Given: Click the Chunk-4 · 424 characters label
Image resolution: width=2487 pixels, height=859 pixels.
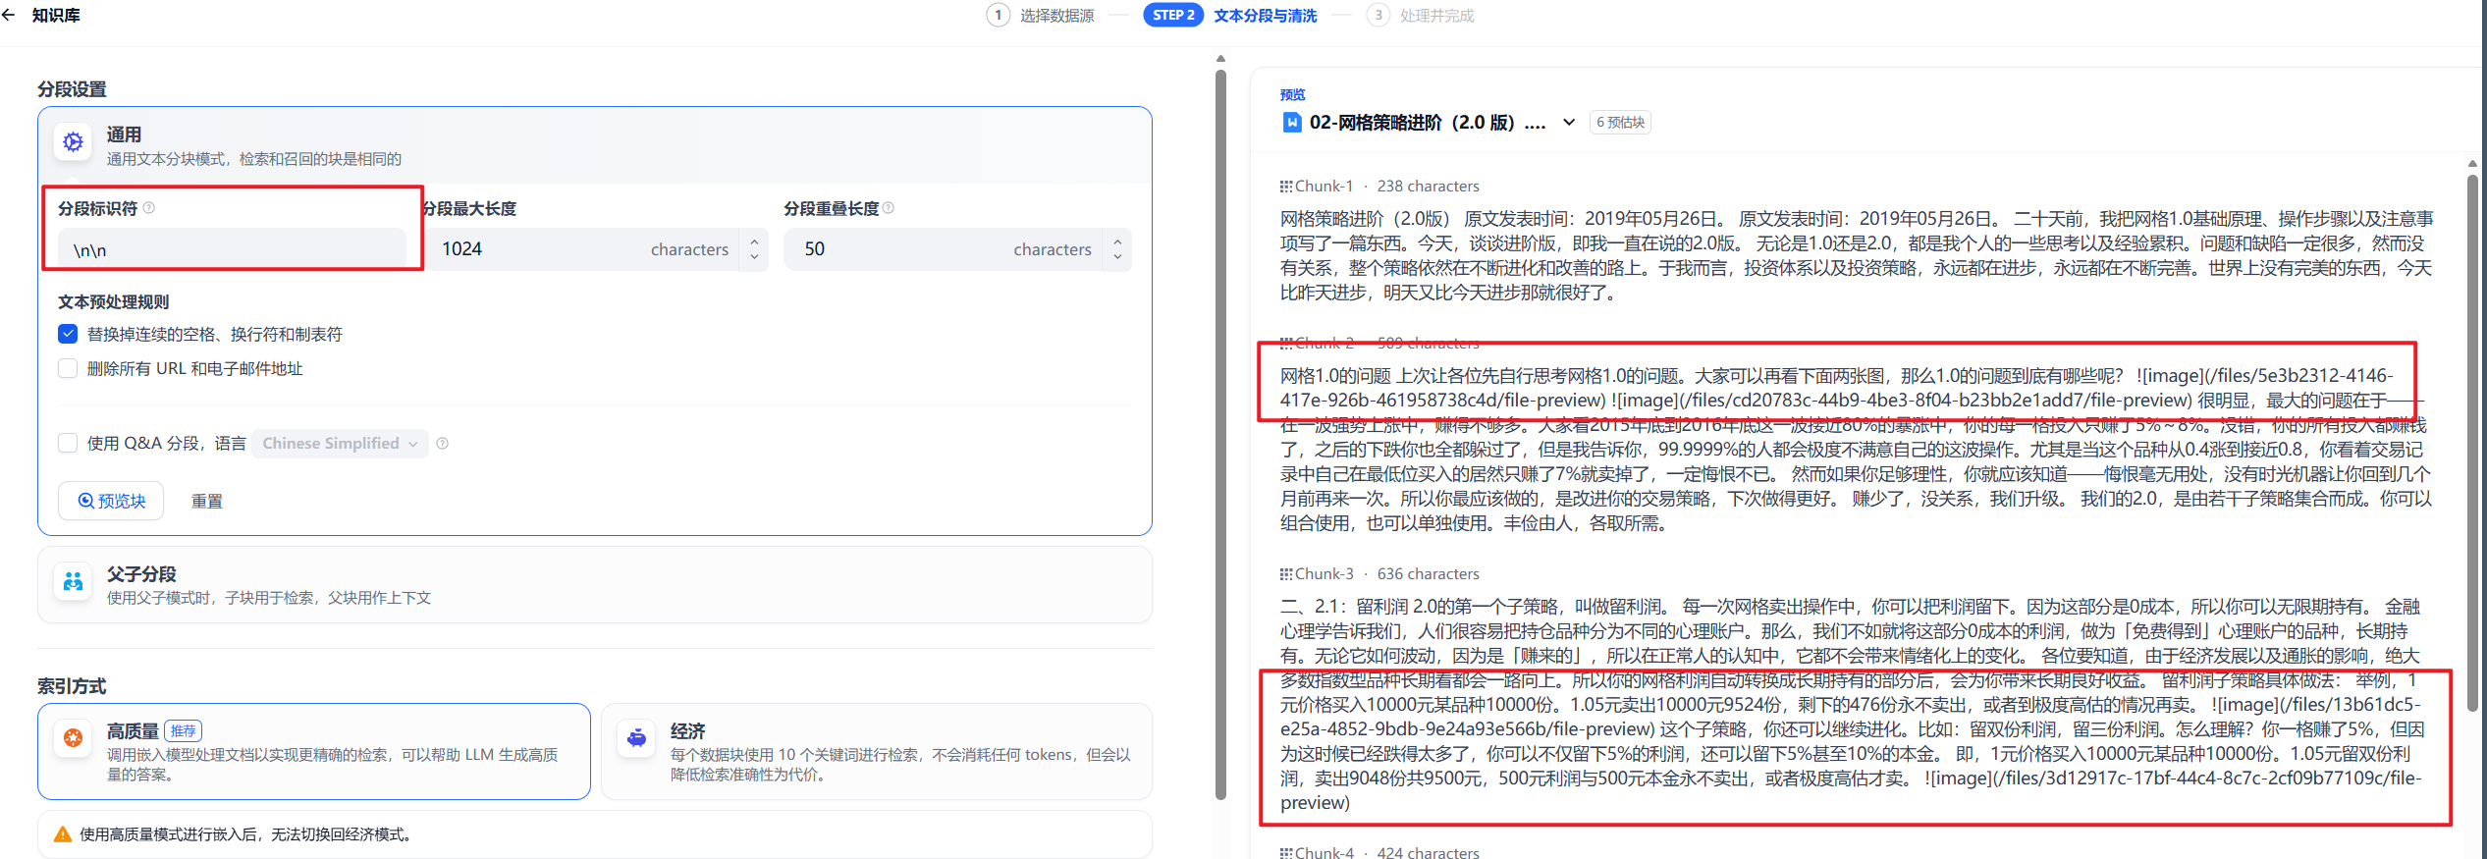Looking at the screenshot, I should coord(1386,853).
